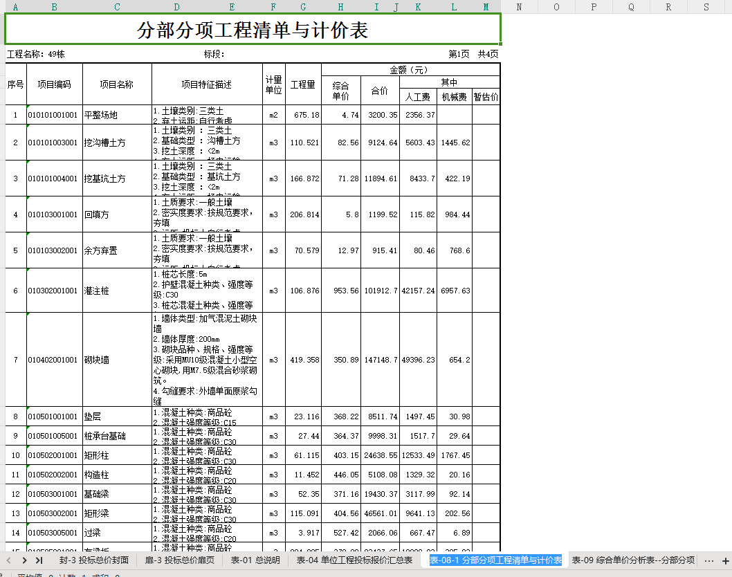Screen dimensions: 732x577
Task: Open the 扉-3 投标总价扉页 sheet tab
Action: (180, 560)
